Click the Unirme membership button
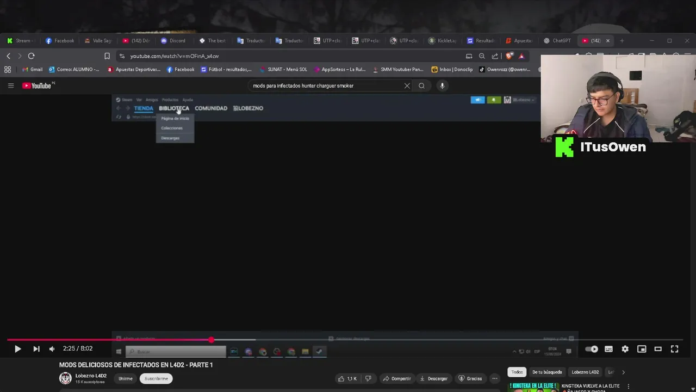696x392 pixels. pos(126,378)
